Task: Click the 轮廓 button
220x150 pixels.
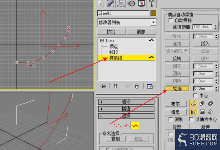Action: pos(177,89)
